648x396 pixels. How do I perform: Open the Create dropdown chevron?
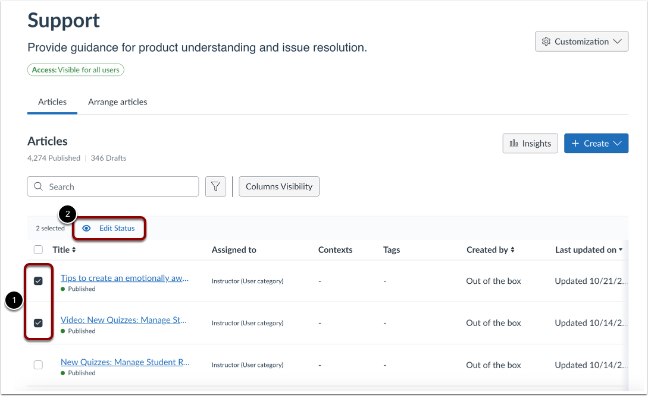[x=617, y=144]
